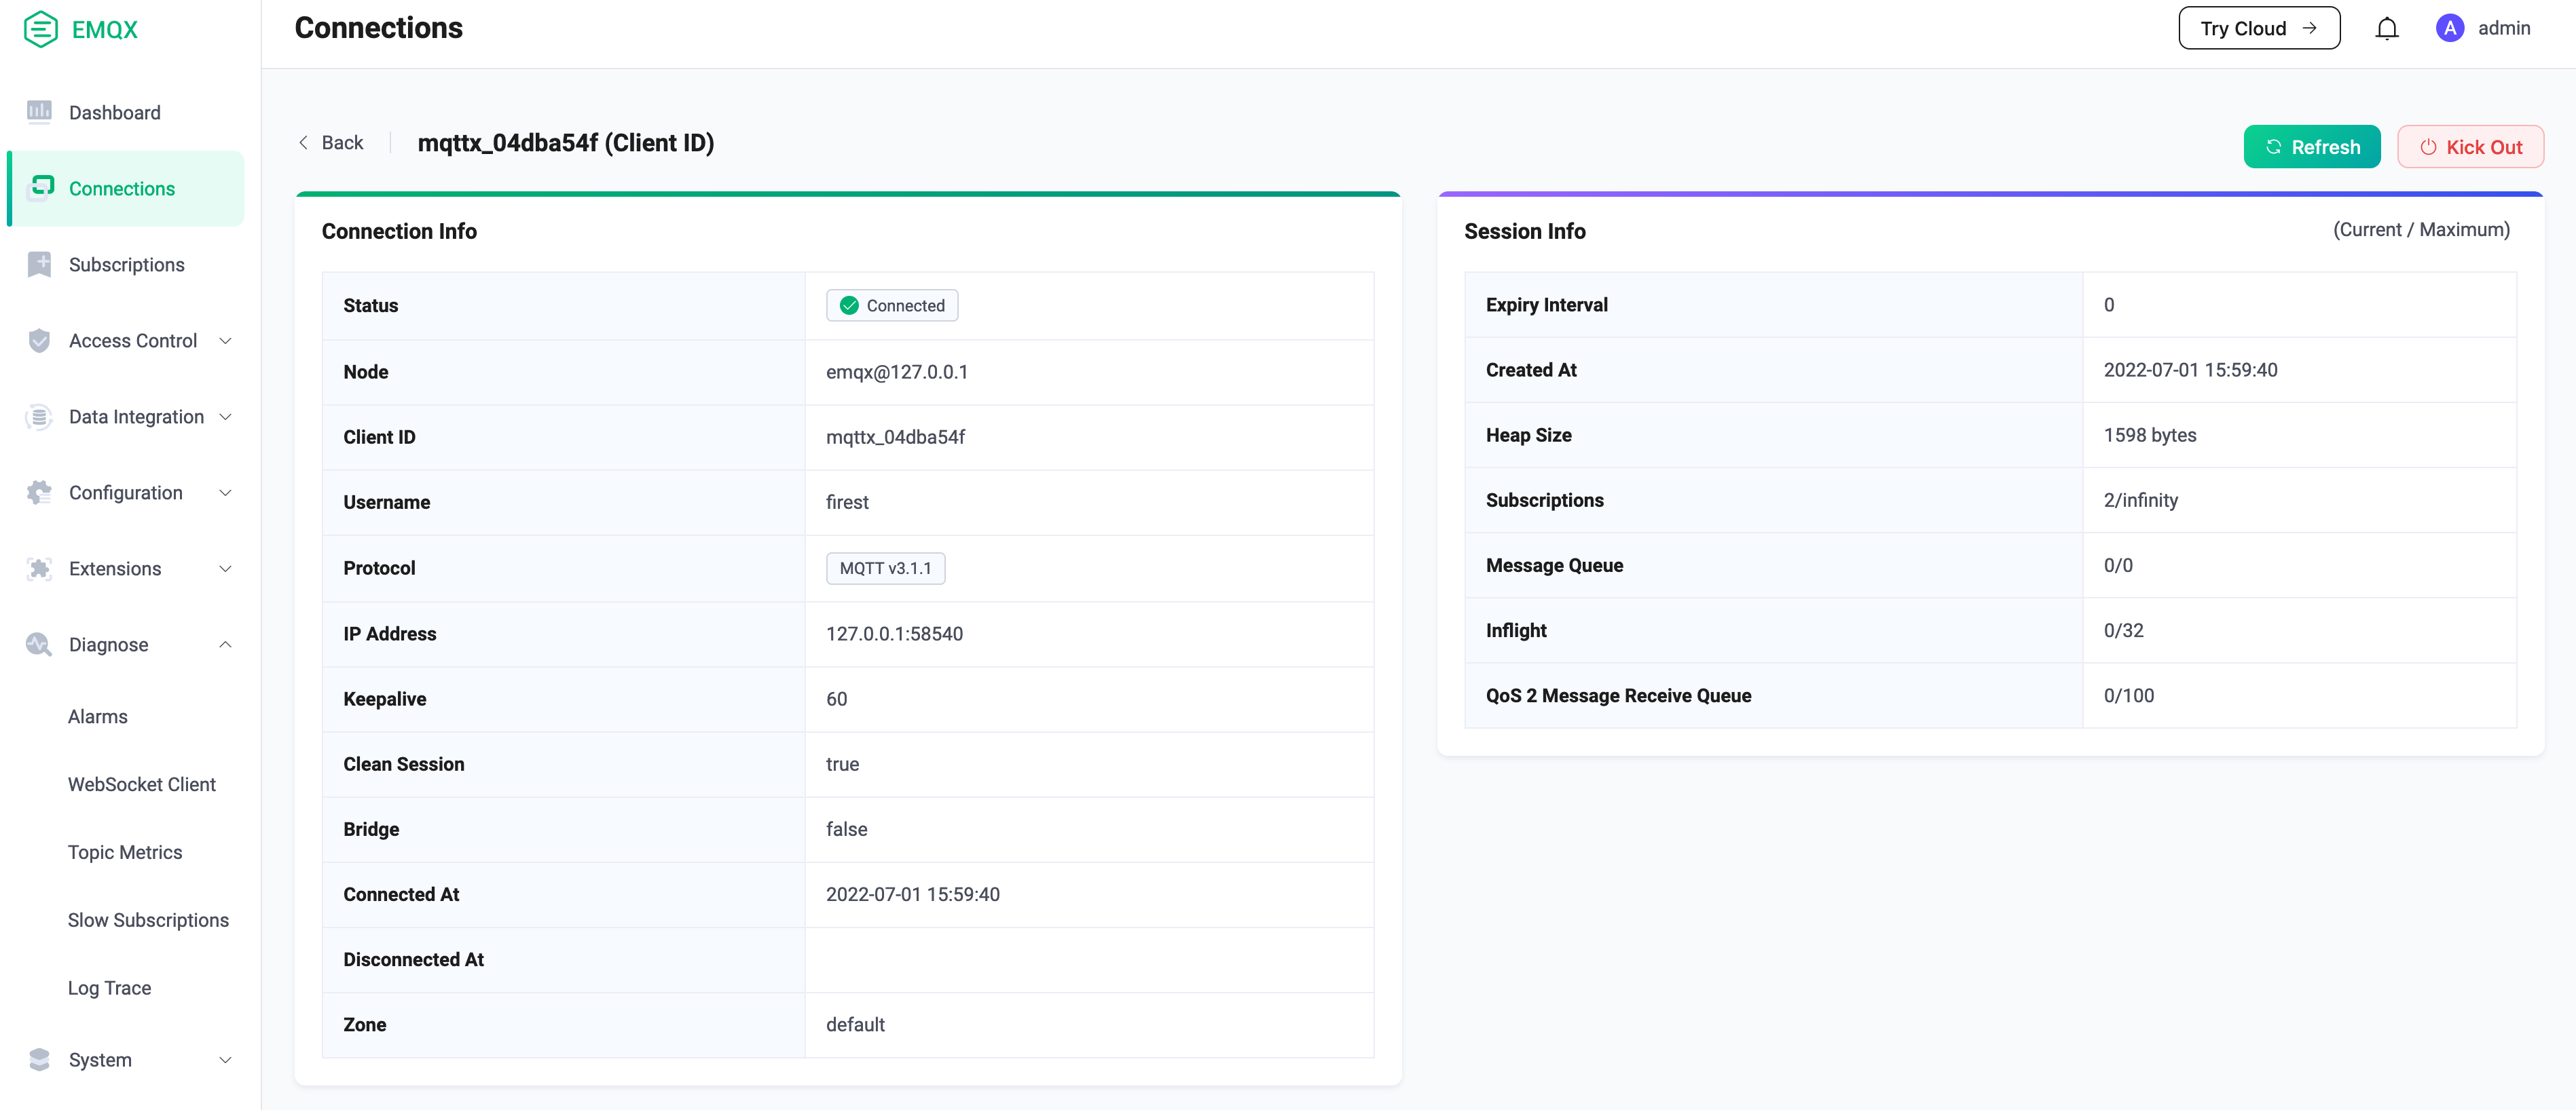Open Log Trace page
The height and width of the screenshot is (1110, 2576).
click(x=109, y=988)
